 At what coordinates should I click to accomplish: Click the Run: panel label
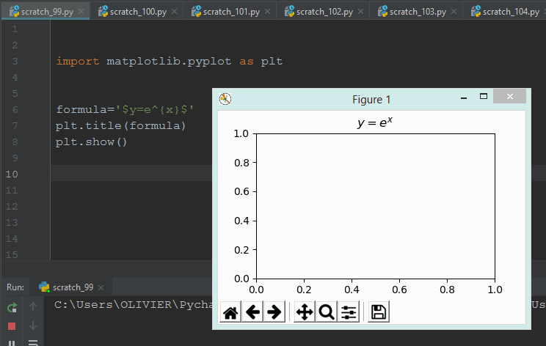(15, 287)
